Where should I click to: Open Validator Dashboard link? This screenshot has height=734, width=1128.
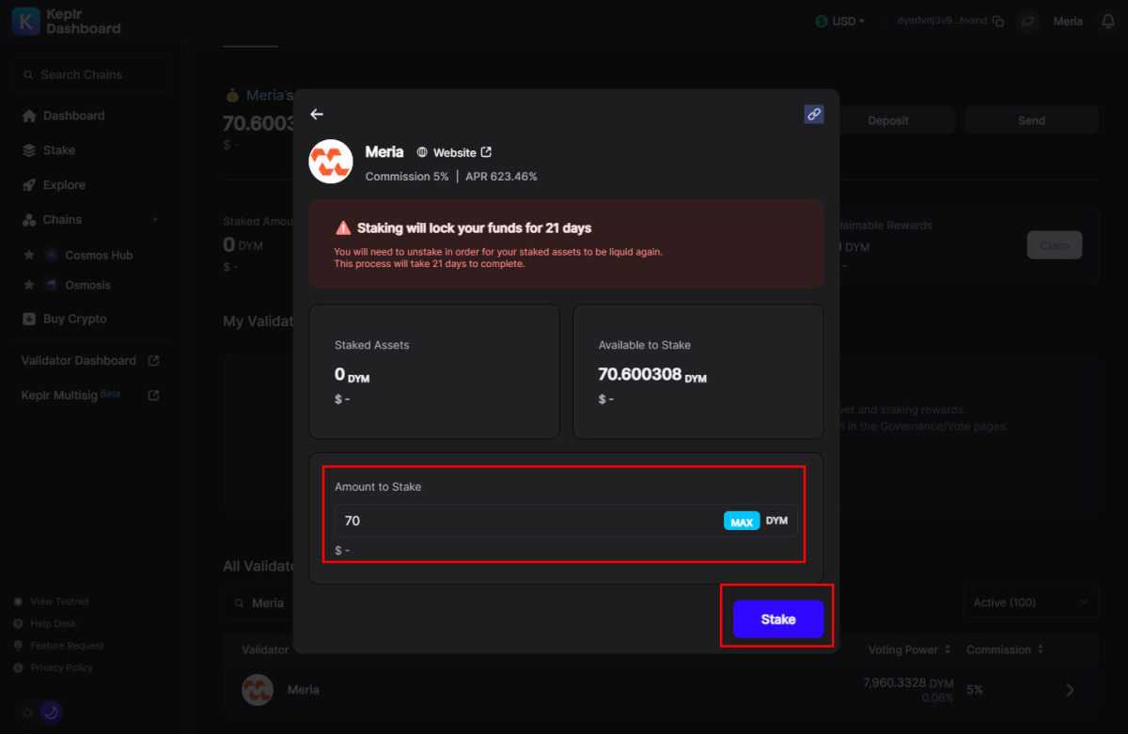tap(79, 361)
